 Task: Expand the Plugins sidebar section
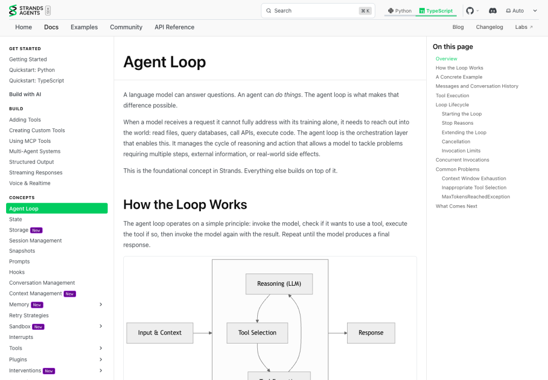[x=100, y=359]
